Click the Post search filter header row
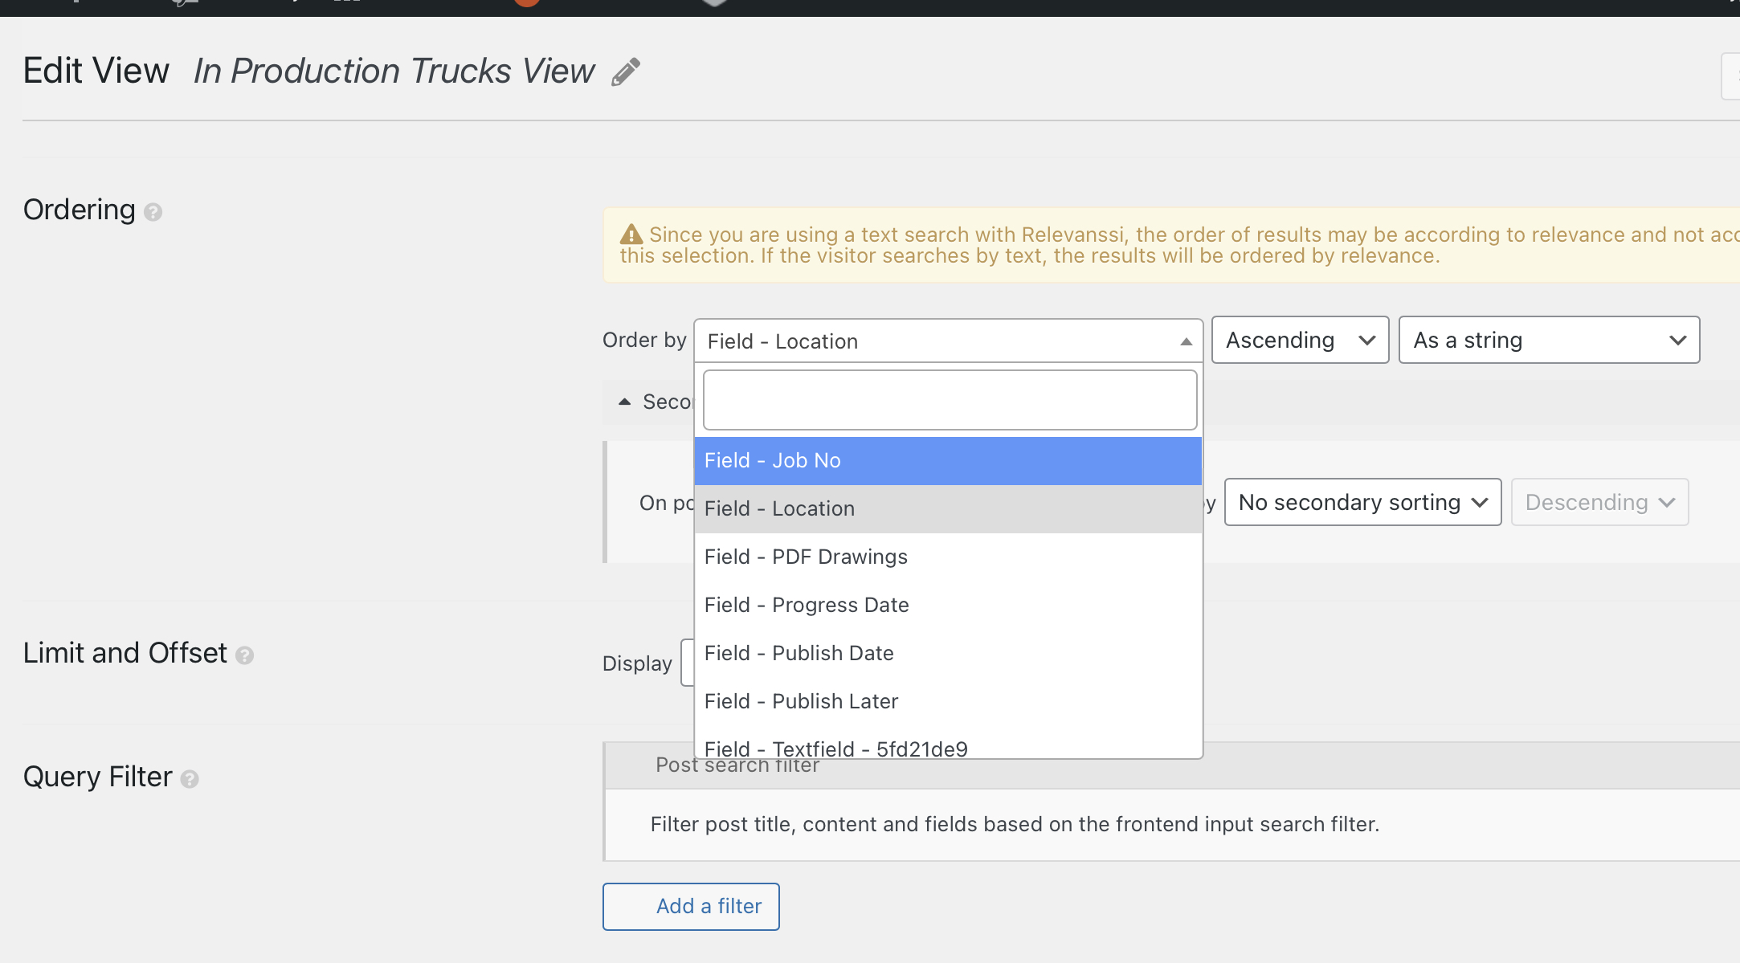 (x=1173, y=765)
